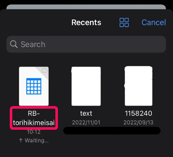Tap the magnifying glass icon in search bar
This screenshot has height=157, width=173.
(14, 44)
